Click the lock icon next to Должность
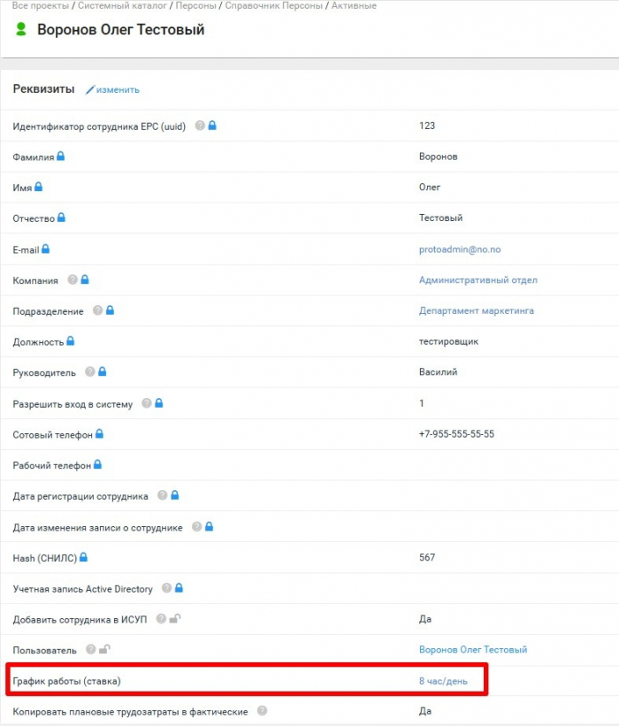 71,341
